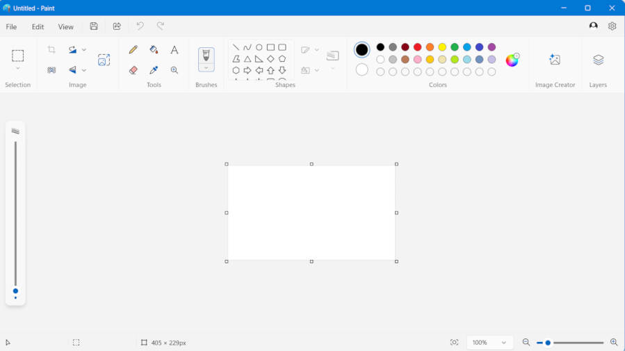
Task: Select the primary black Color 1 circle
Action: coord(362,50)
